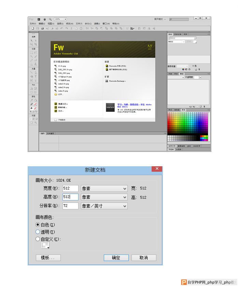This screenshot has height=287, width=239.
Task: Select the Rubber Stamp tool
Action: pos(36,64)
